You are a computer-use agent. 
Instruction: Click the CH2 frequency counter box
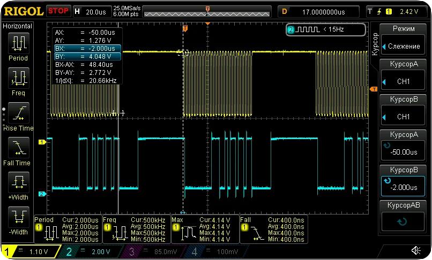(x=326, y=29)
